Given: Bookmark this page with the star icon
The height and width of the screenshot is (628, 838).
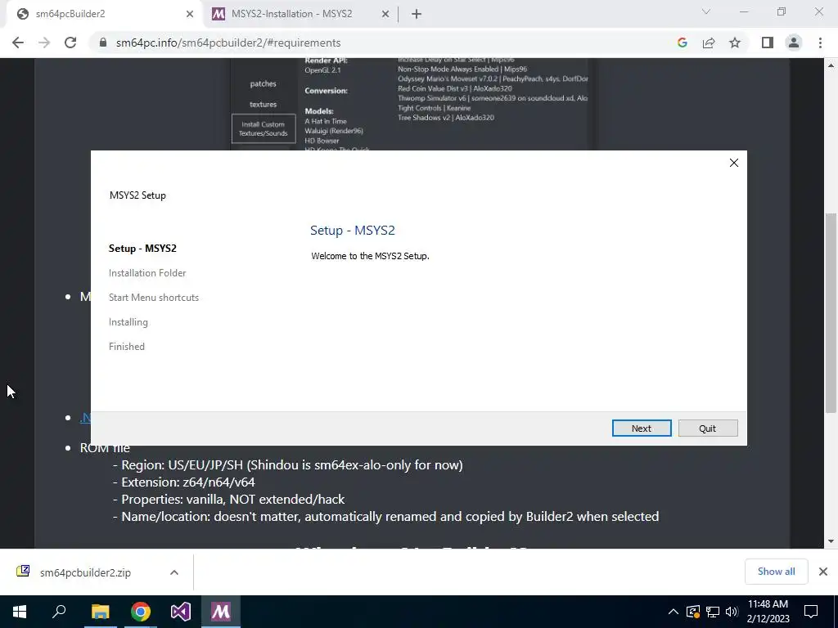Looking at the screenshot, I should pos(735,43).
